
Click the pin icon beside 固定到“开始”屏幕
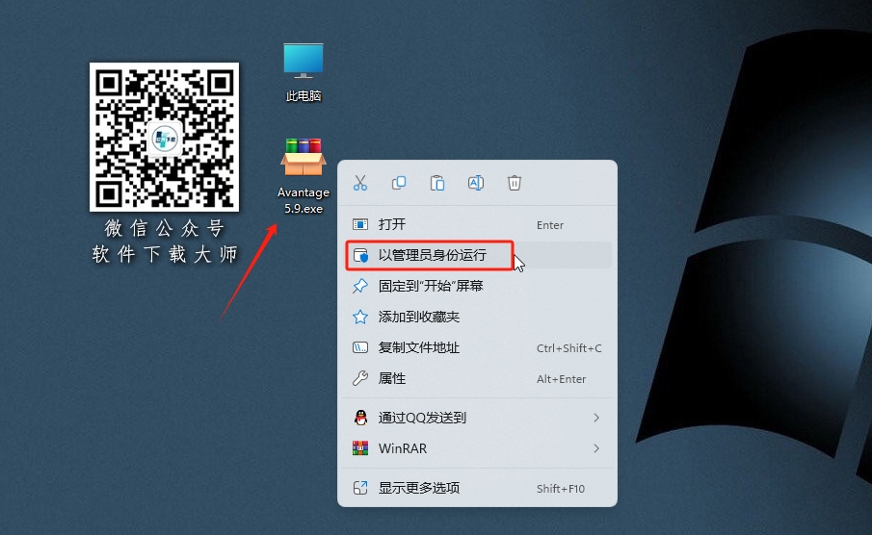tap(360, 286)
